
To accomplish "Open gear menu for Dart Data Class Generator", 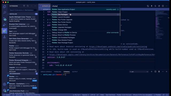I will pyautogui.click(x=36, y=43).
